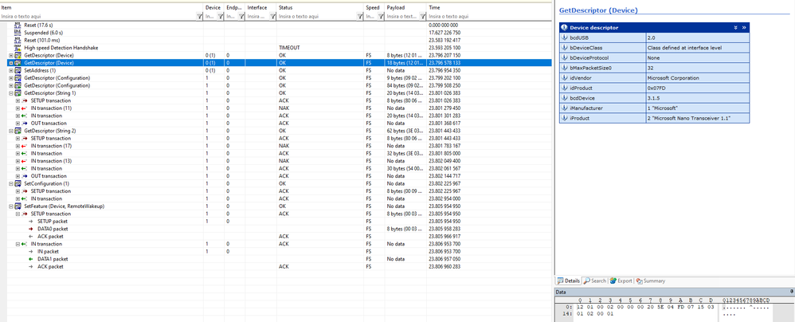Click the info icon beside bcdUSB
This screenshot has height=322, width=795.
click(564, 37)
